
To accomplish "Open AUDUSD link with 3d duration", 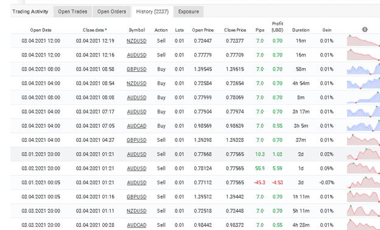I will [x=136, y=183].
